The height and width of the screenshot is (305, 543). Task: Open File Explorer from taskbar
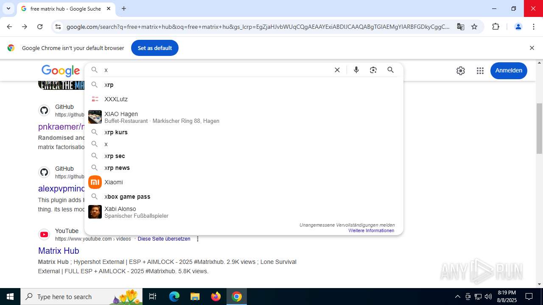(195, 297)
